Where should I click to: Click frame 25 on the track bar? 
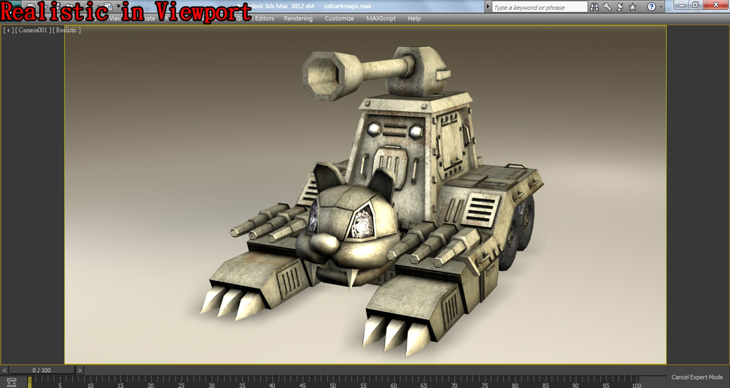coord(181,382)
